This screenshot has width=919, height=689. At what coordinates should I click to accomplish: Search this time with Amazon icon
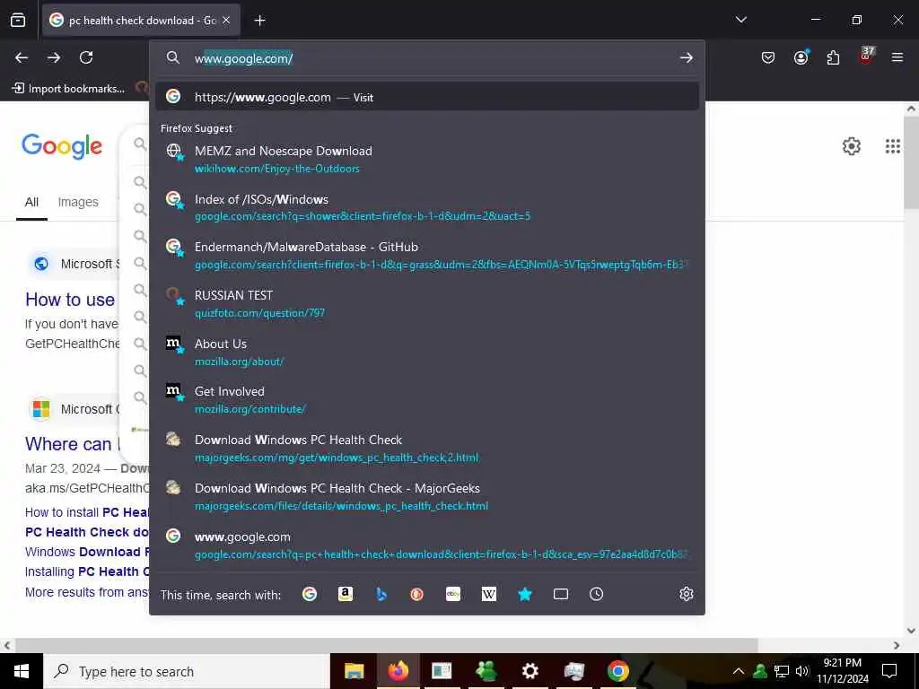coord(346,594)
